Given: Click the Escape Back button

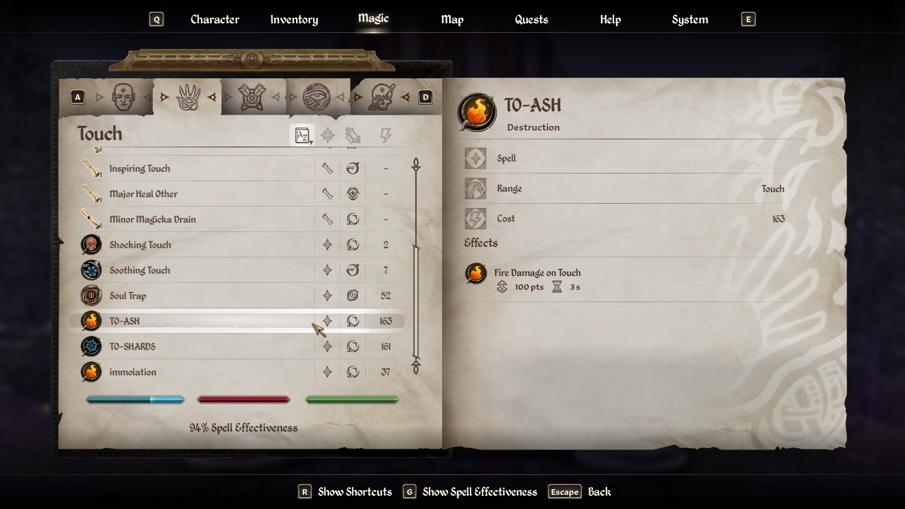Looking at the screenshot, I should pyautogui.click(x=580, y=492).
